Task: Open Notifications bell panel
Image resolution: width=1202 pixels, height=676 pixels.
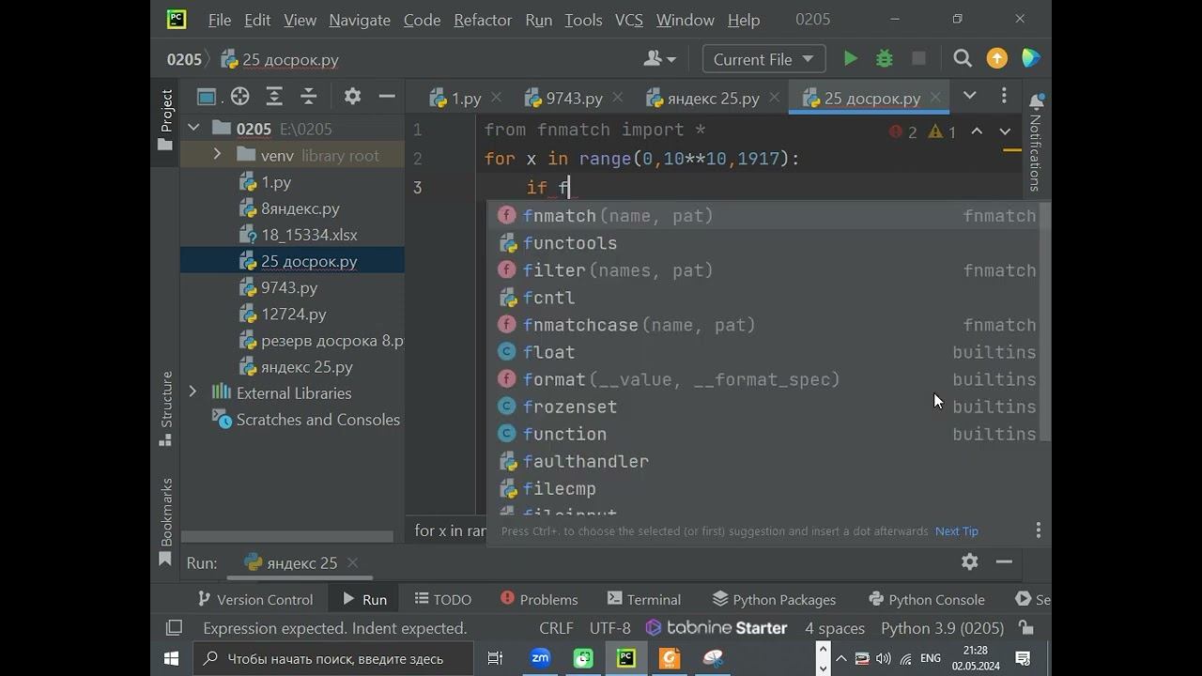Action: tap(1037, 101)
